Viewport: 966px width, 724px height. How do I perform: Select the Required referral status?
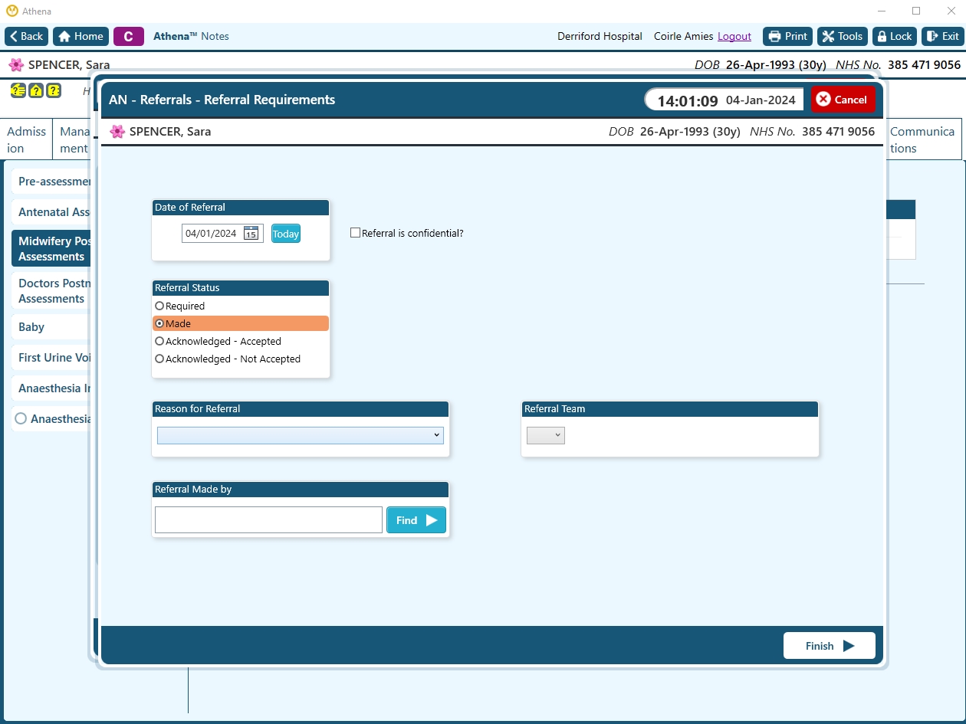pos(241,306)
